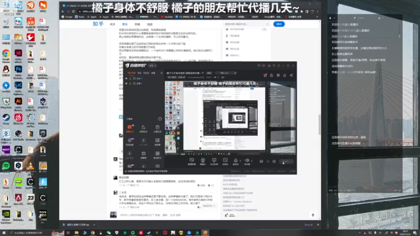Add a new scene with the plus button
420x236 pixels.
pyautogui.click(x=162, y=73)
